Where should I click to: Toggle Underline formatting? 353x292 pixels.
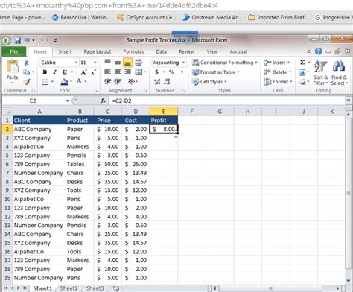65,72
